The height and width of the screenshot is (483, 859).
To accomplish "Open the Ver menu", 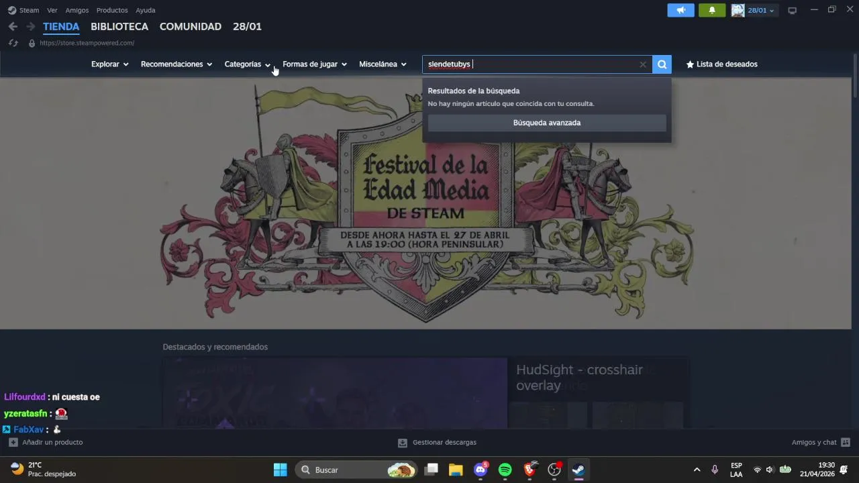I will (52, 10).
